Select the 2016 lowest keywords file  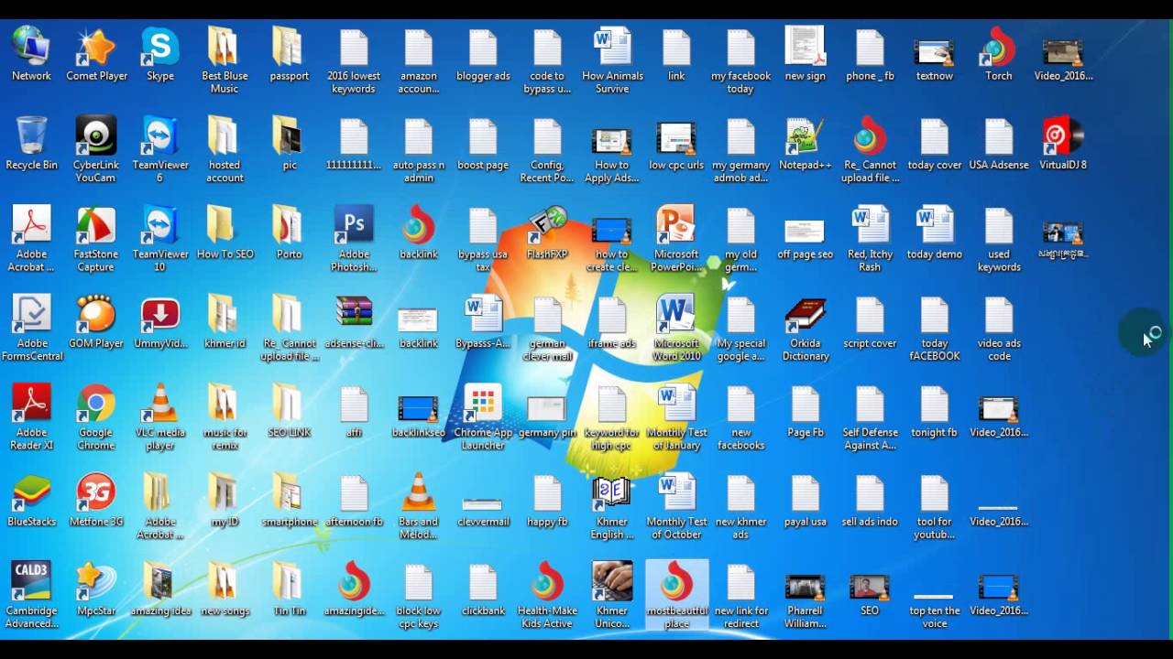pyautogui.click(x=354, y=61)
